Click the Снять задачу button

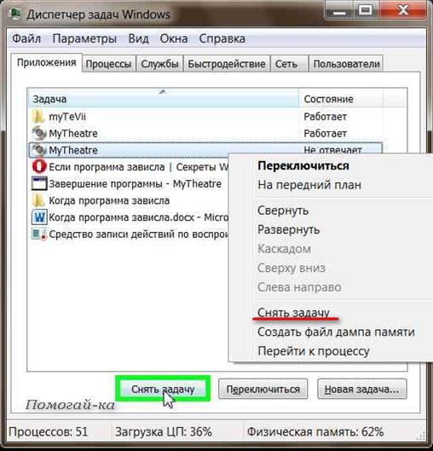tap(163, 389)
